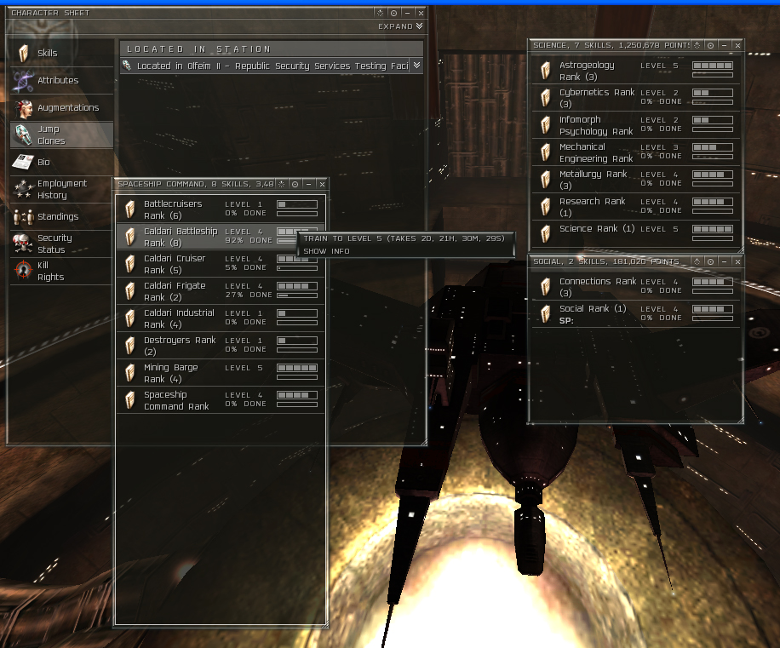780x648 pixels.
Task: Click the Astrogeology level 5 progress bar
Action: click(x=713, y=66)
